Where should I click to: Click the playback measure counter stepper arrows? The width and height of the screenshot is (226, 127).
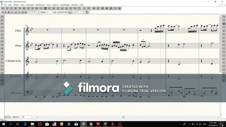pyautogui.click(x=38, y=12)
